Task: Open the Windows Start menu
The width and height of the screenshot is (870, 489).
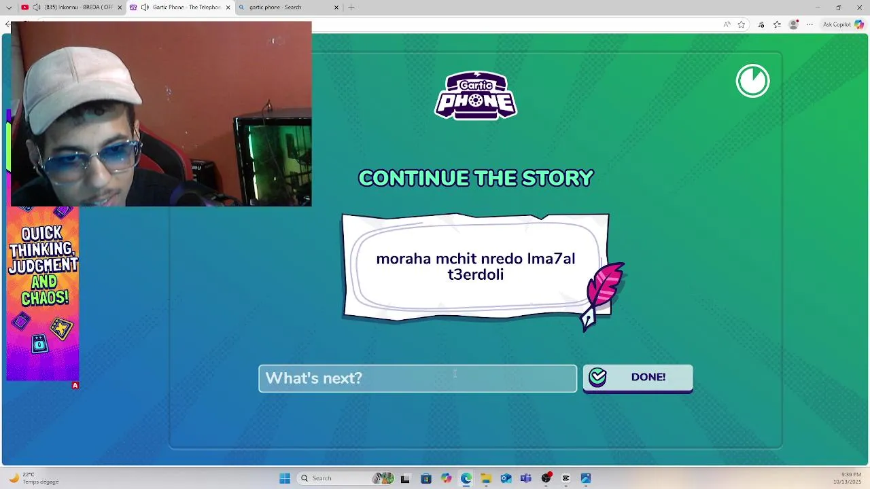Action: tap(285, 478)
